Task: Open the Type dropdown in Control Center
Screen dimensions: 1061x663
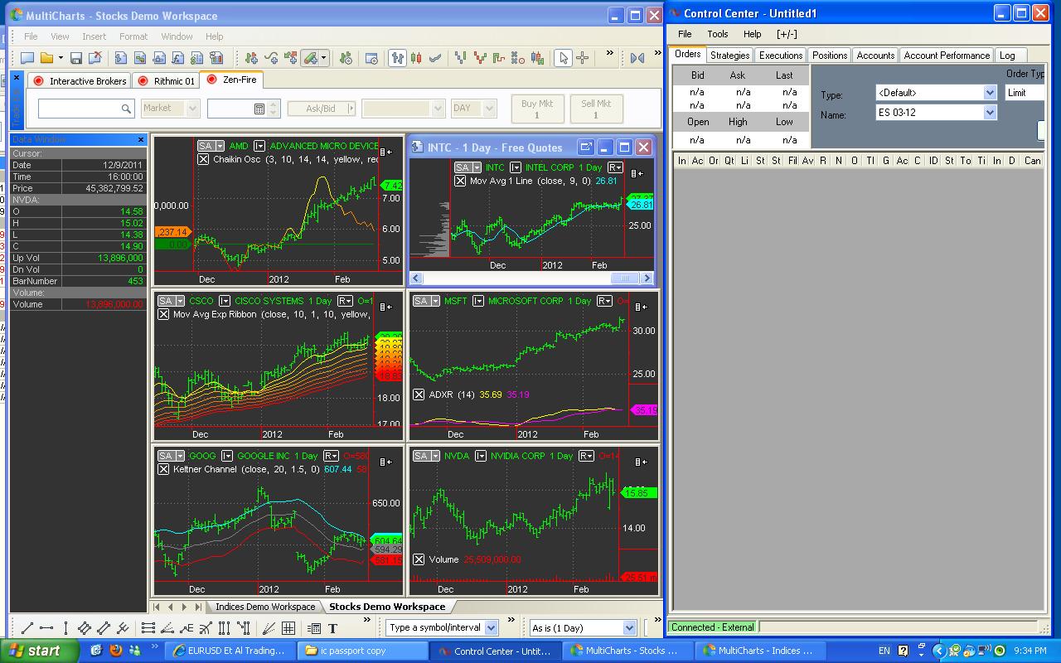Action: (x=990, y=93)
